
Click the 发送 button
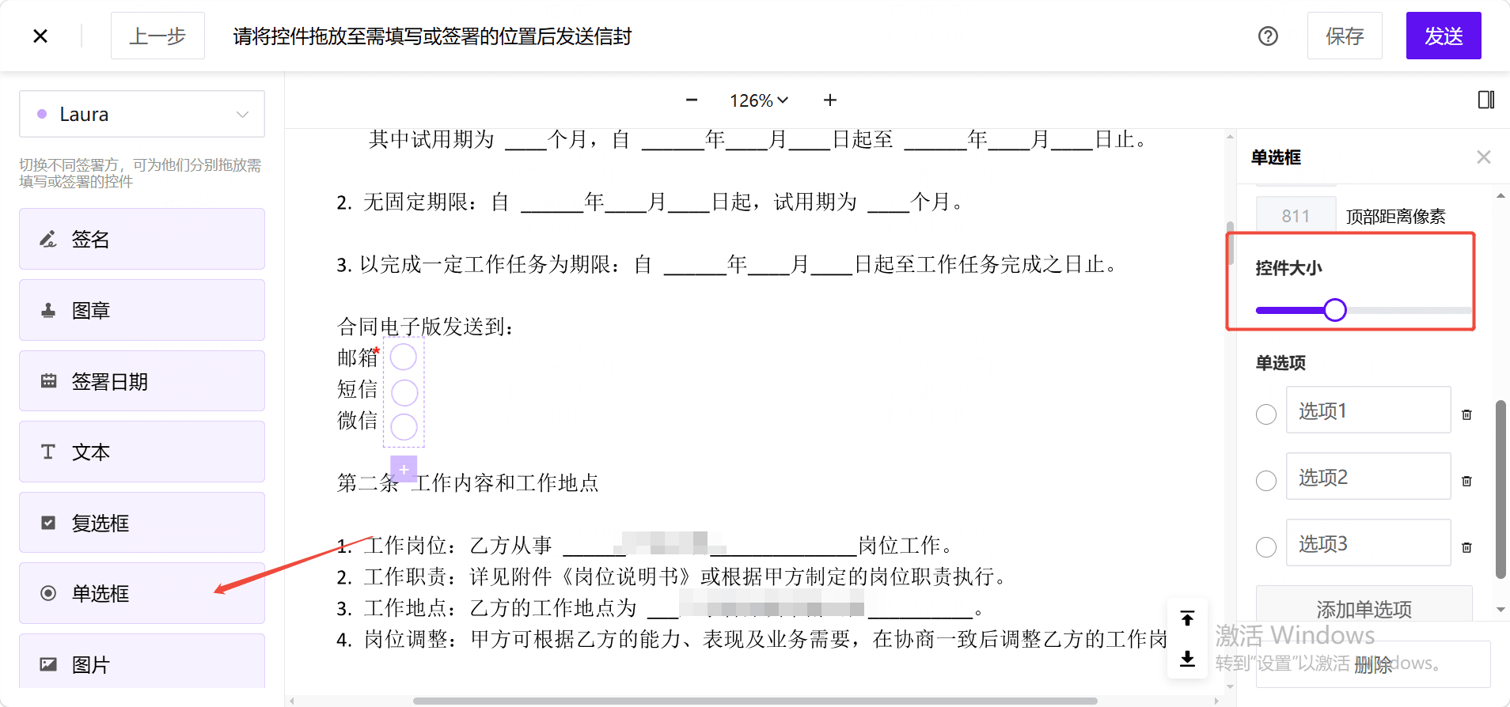coord(1444,36)
